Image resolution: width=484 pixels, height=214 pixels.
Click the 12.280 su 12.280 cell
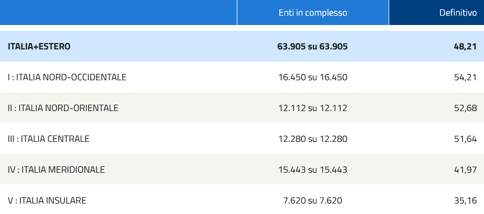point(313,139)
